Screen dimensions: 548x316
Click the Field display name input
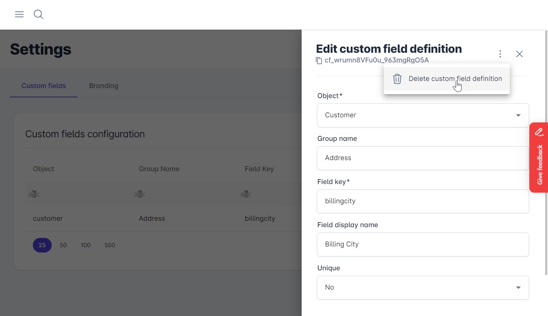422,244
